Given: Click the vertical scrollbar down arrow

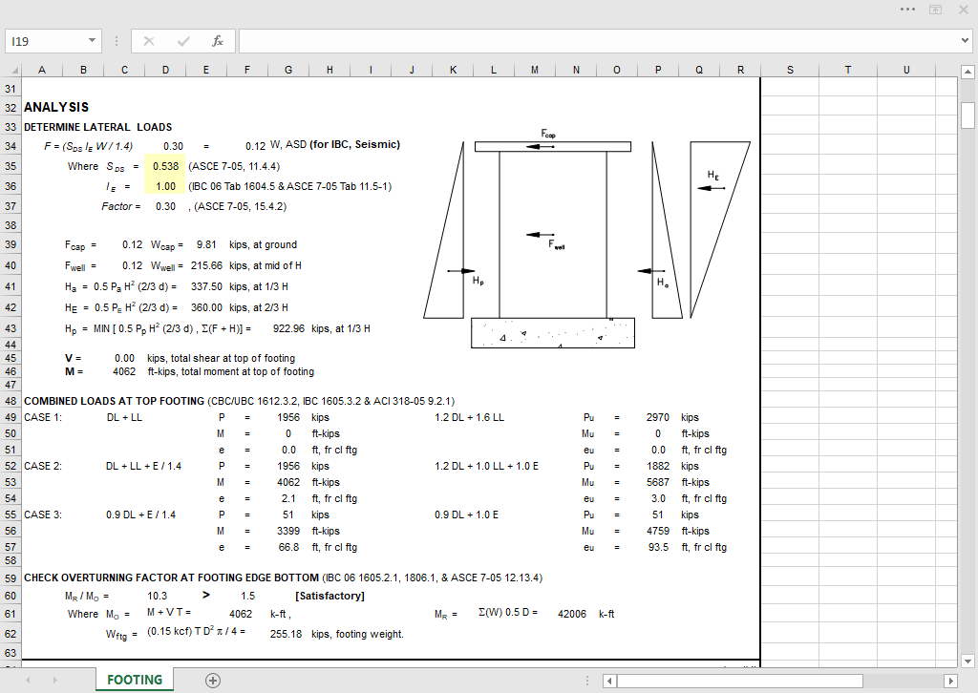Looking at the screenshot, I should [x=967, y=661].
